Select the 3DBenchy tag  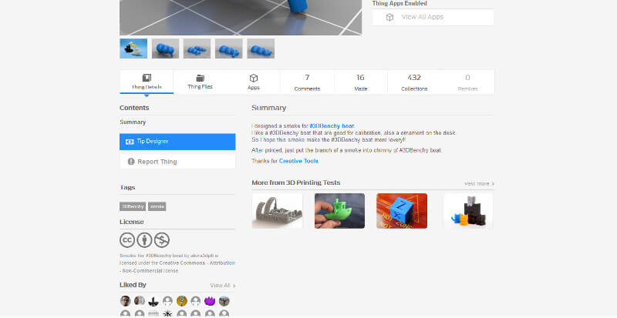point(132,206)
